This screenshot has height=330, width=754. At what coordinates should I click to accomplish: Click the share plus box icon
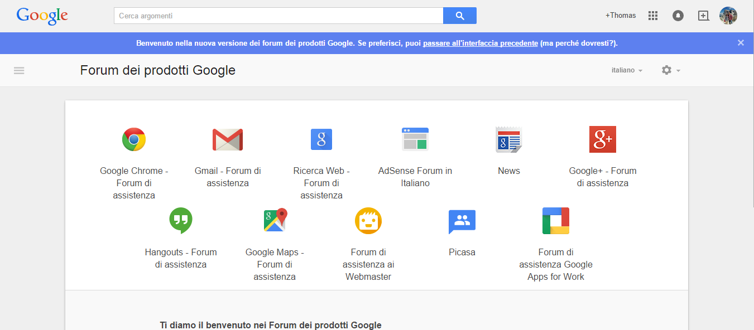click(x=704, y=16)
